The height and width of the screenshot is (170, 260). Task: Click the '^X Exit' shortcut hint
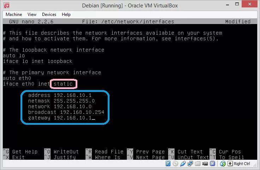(14, 157)
